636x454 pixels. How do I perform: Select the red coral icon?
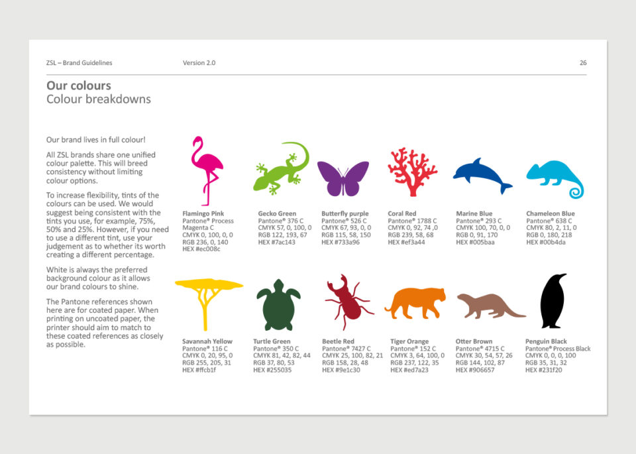click(x=412, y=172)
